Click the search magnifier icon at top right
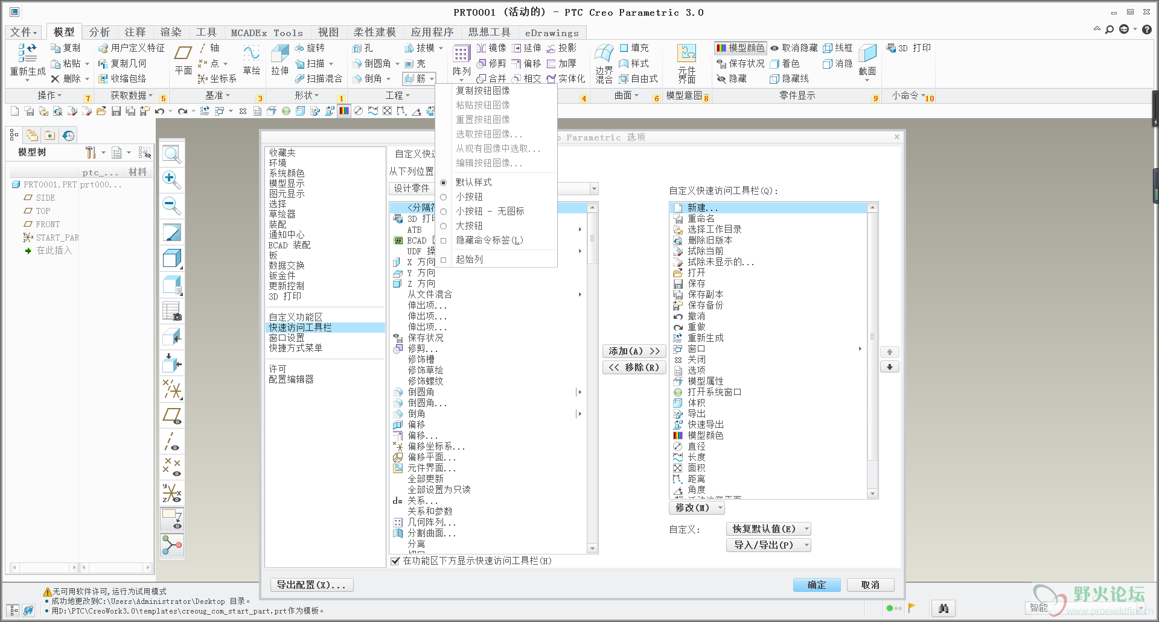Viewport: 1159px width, 622px height. pos(1109,30)
